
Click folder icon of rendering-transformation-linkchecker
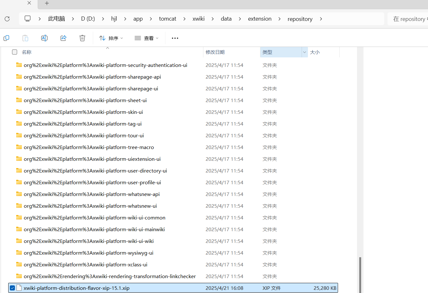[x=19, y=276]
